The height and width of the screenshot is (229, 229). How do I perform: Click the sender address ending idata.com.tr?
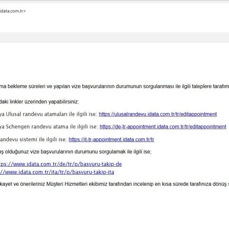point(13,11)
